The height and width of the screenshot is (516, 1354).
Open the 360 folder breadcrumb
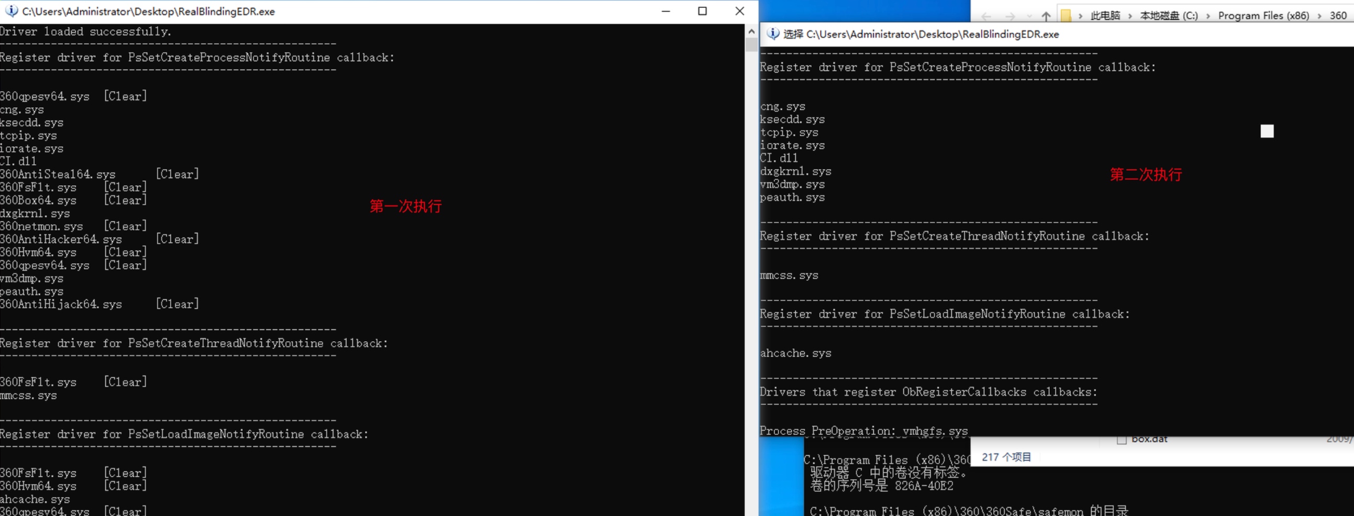[x=1338, y=16]
